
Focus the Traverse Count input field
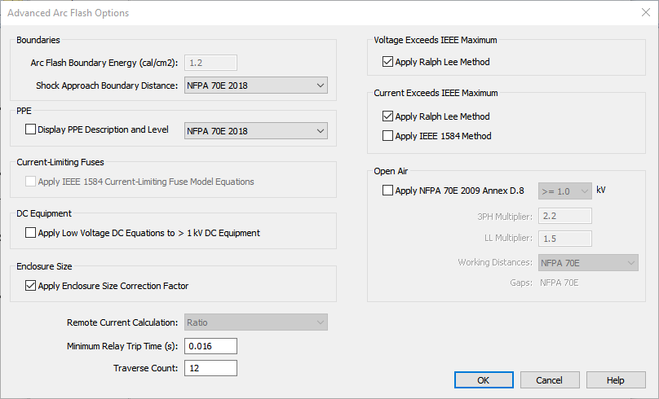(210, 368)
